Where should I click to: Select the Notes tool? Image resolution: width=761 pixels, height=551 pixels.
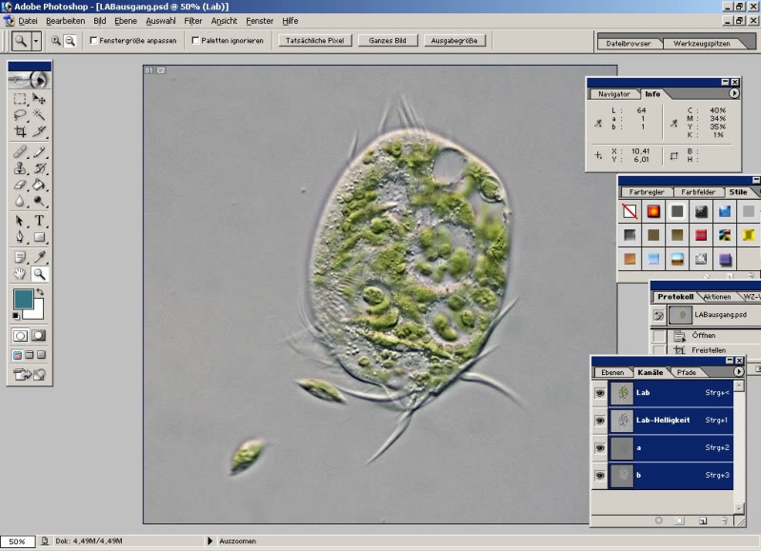pos(20,257)
